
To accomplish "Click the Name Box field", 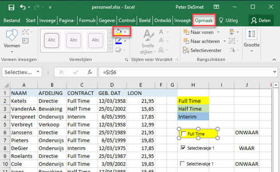I will pos(19,72).
